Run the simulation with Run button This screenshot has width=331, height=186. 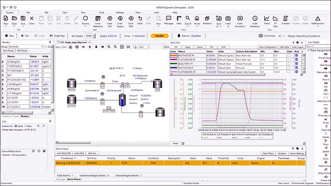tap(25, 36)
